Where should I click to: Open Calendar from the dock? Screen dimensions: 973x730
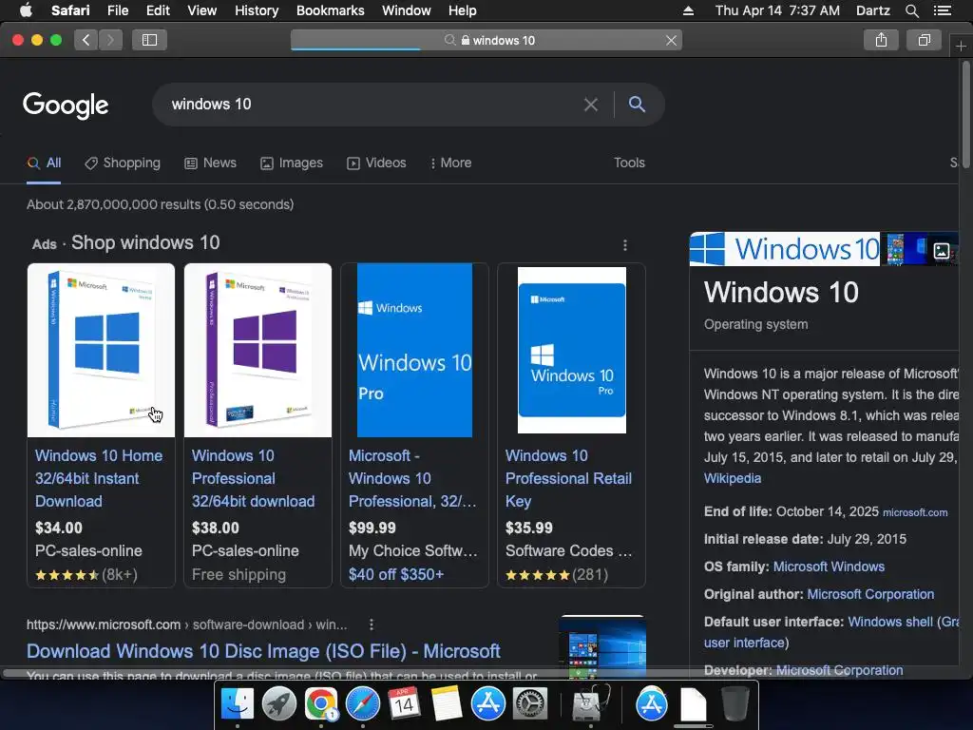coord(404,704)
